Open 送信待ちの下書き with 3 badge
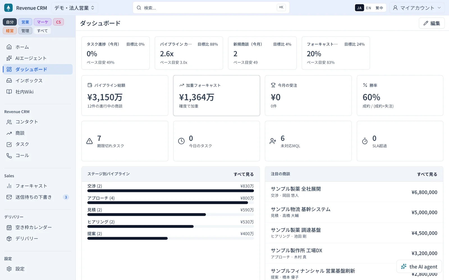 click(x=38, y=197)
